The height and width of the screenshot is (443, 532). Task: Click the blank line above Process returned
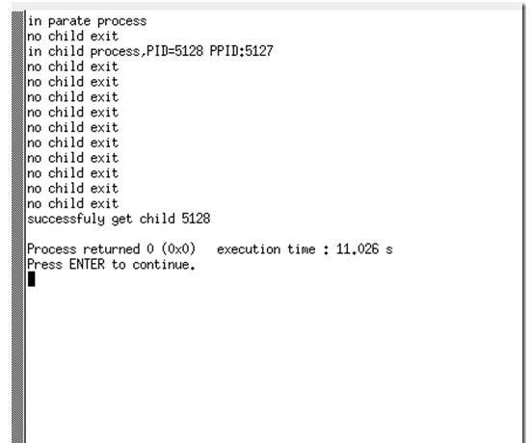(x=272, y=234)
